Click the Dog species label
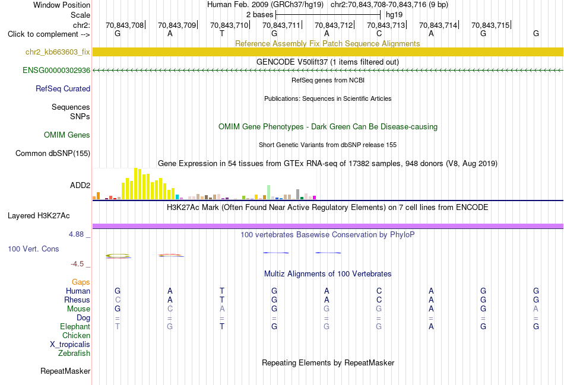The width and height of the screenshot is (564, 385). tap(83, 318)
